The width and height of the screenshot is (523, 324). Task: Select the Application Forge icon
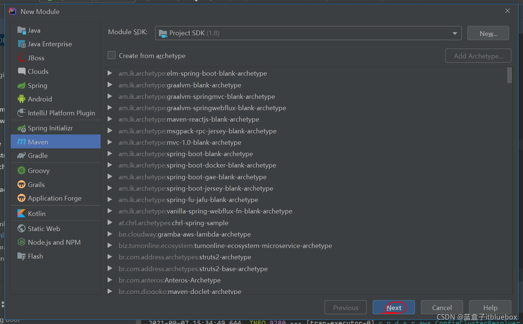(21, 198)
